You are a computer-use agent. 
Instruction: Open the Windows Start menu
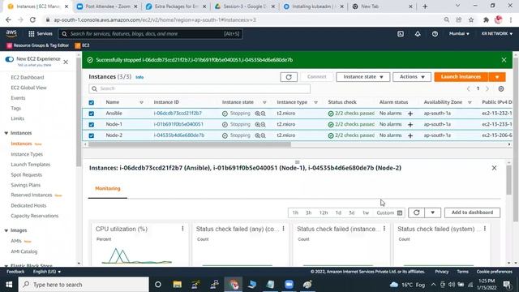click(x=9, y=285)
